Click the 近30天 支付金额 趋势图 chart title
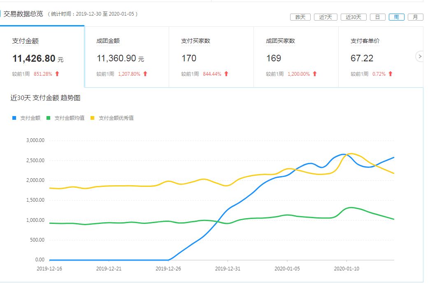430x291 pixels. click(x=45, y=98)
